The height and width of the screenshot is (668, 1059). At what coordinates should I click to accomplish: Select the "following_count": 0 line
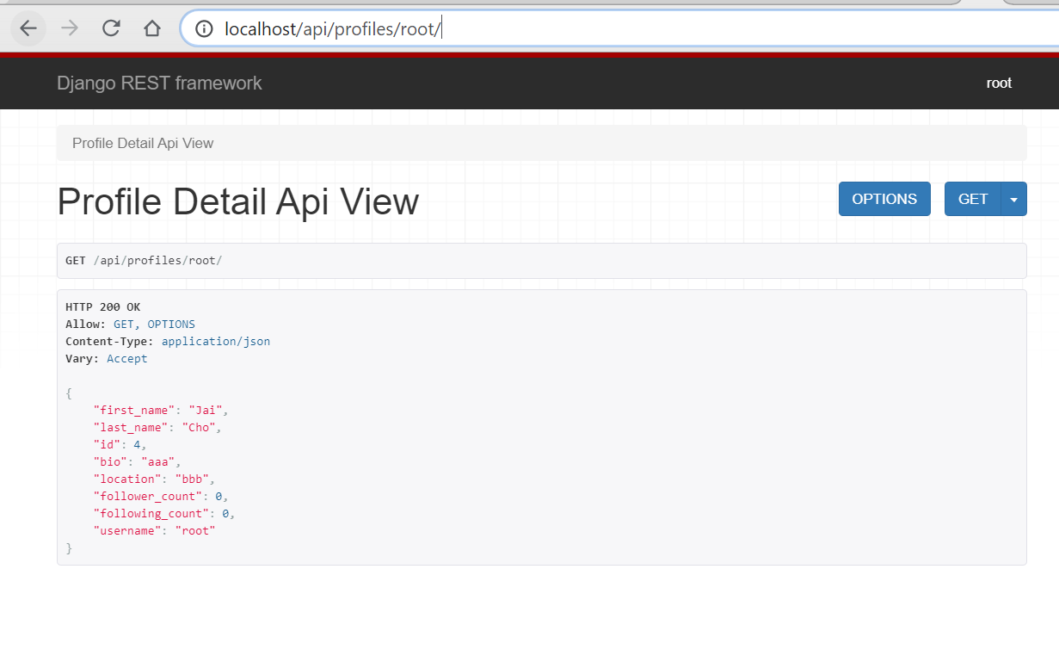[x=164, y=513]
